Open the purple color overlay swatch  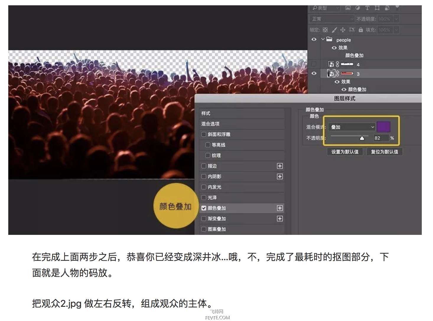coord(383,127)
